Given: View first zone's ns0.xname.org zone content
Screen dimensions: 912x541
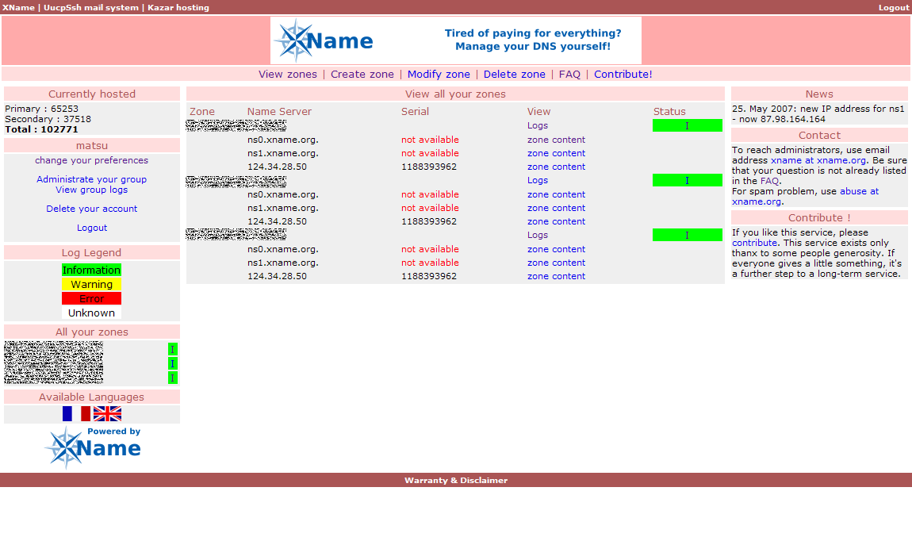Looking at the screenshot, I should [556, 140].
